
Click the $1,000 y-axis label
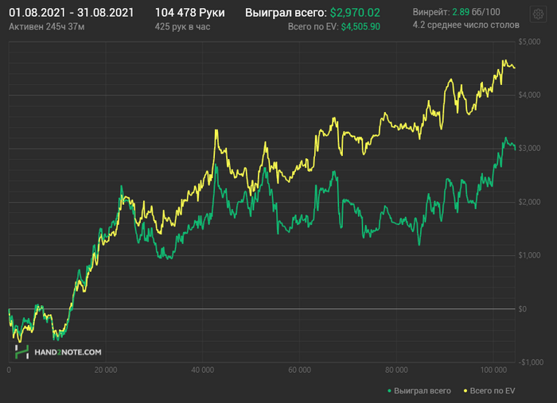click(x=529, y=255)
